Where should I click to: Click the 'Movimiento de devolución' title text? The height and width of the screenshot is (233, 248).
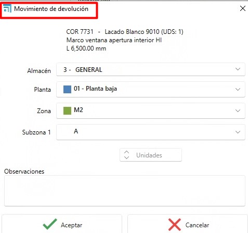tap(51, 9)
